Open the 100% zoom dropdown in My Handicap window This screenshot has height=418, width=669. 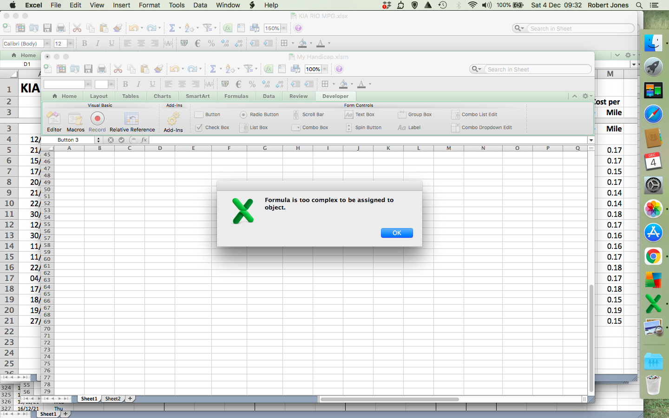click(x=325, y=69)
